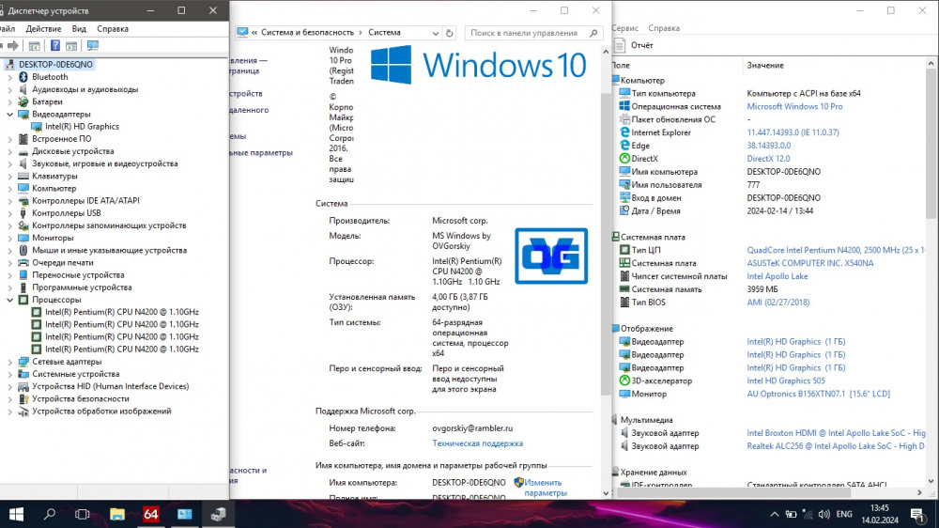This screenshot has height=528, width=939.
Task: Click the Realtek ALC256 sound adapter link
Action: [x=836, y=446]
